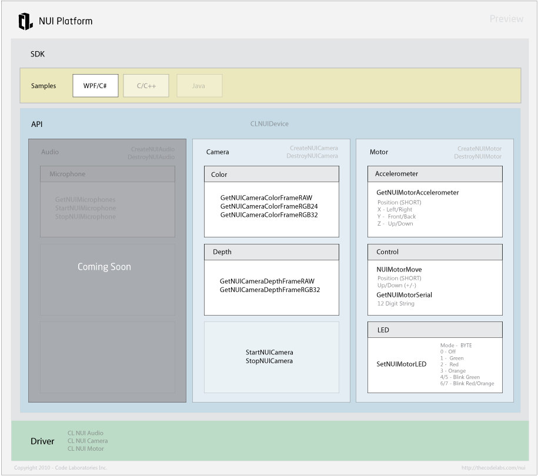Click GetNUIMotorAccelerometer function
The height and width of the screenshot is (476, 538).
[x=417, y=193]
